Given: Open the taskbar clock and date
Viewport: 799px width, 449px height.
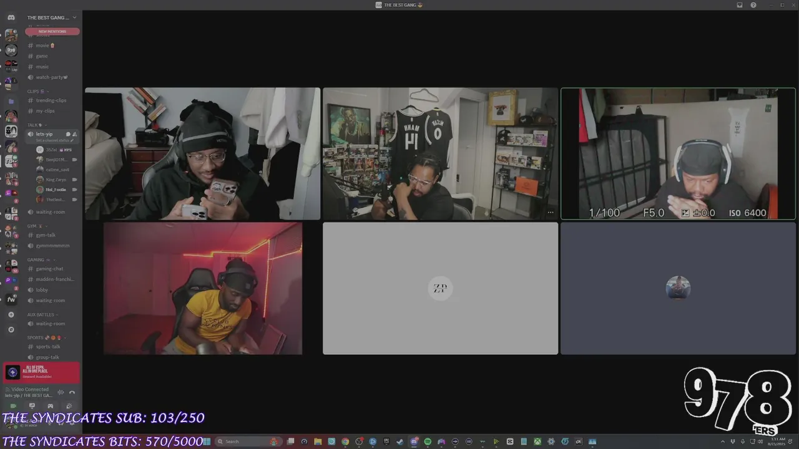Looking at the screenshot, I should pos(778,442).
